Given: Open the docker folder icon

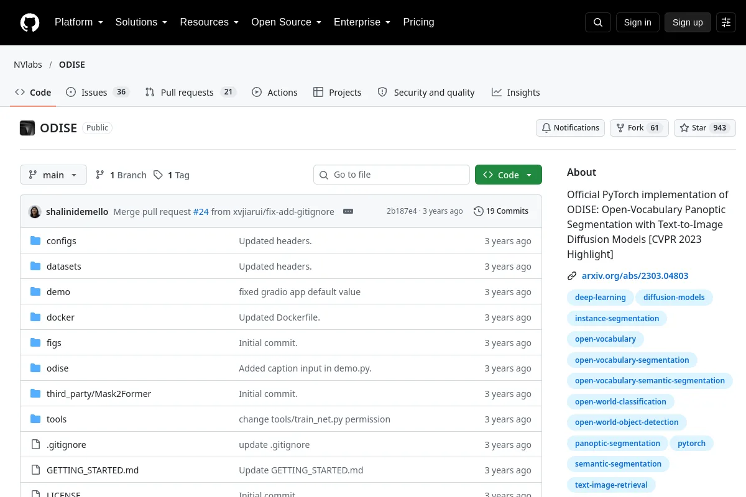Looking at the screenshot, I should coord(35,317).
